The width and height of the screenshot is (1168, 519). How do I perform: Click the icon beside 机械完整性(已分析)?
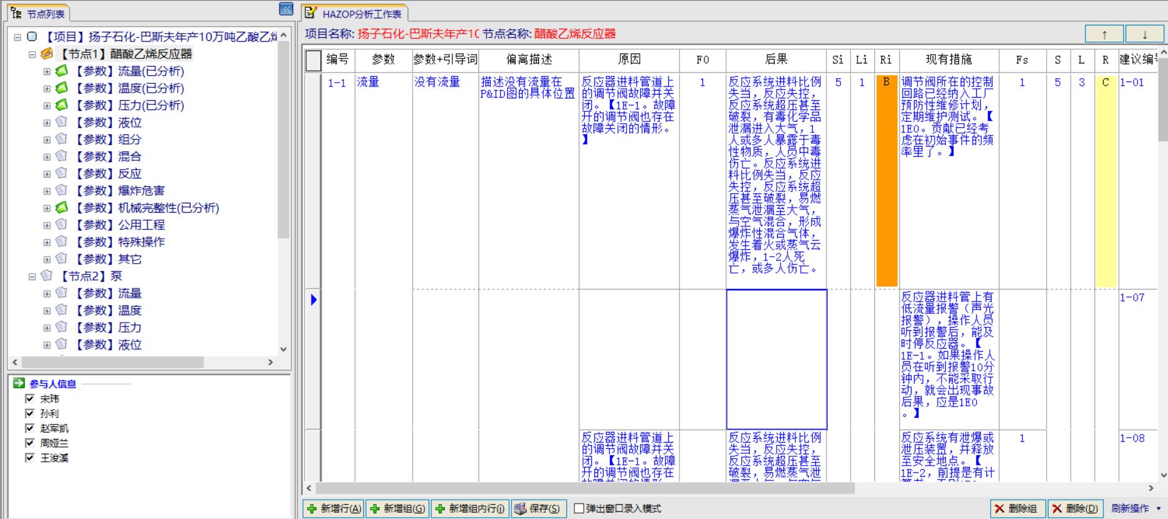pos(62,208)
